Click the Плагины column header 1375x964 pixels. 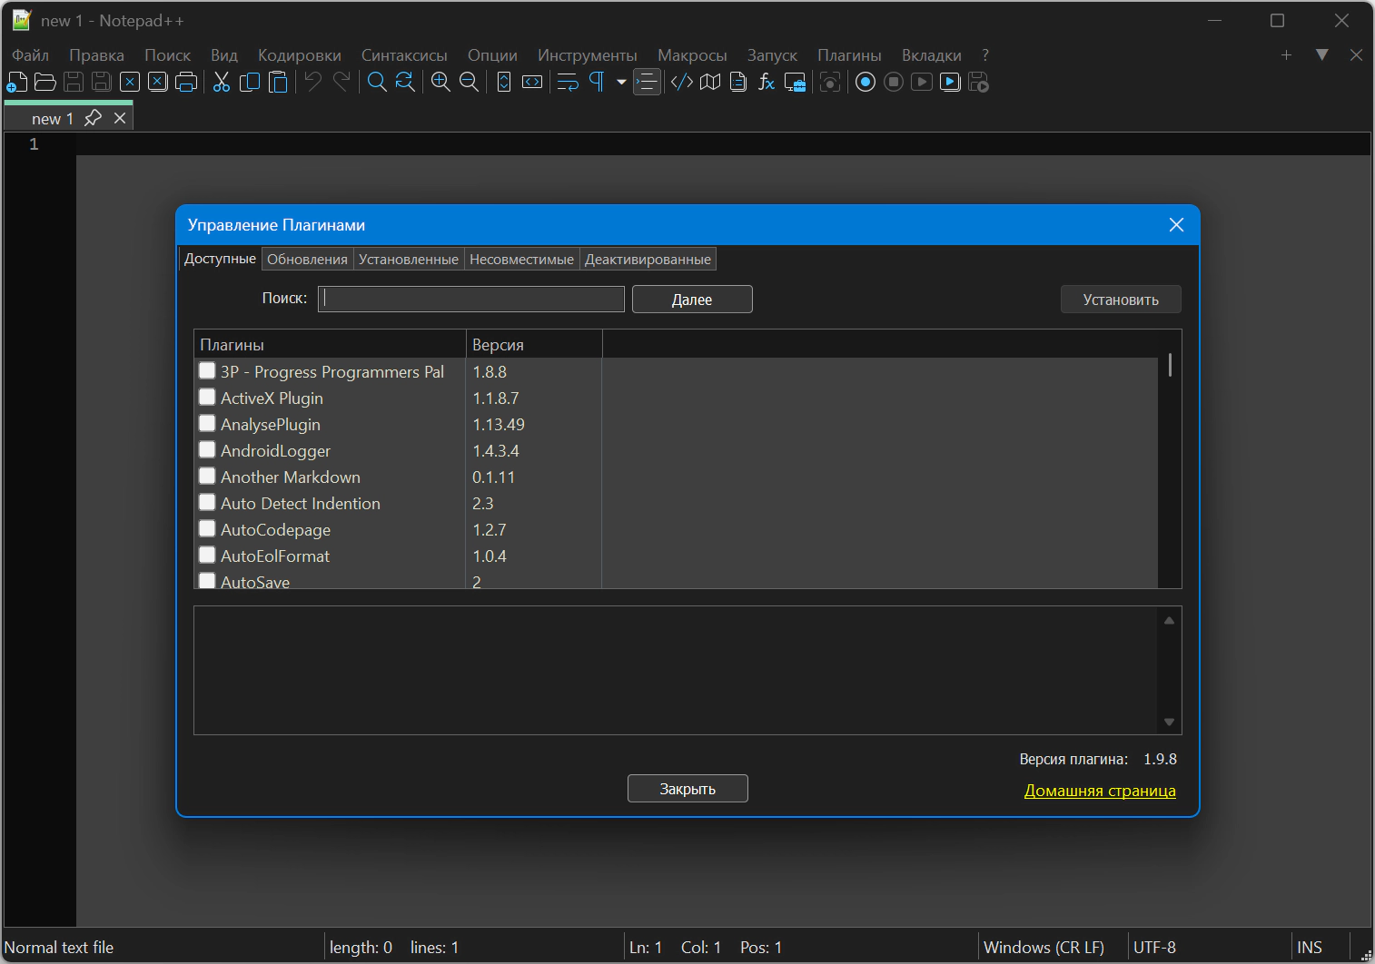330,345
